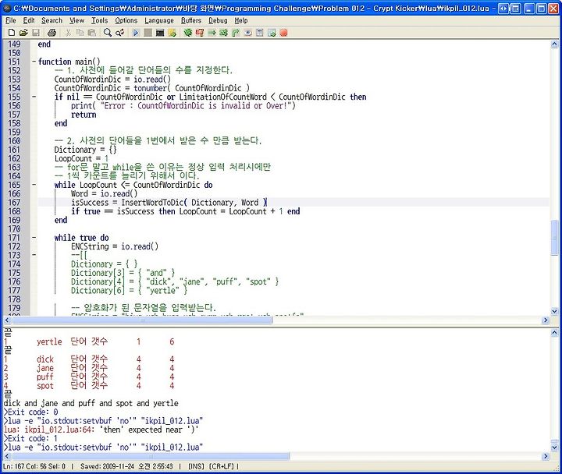The width and height of the screenshot is (562, 474).
Task: Create a new file with the toolbar icon
Action: pos(12,33)
